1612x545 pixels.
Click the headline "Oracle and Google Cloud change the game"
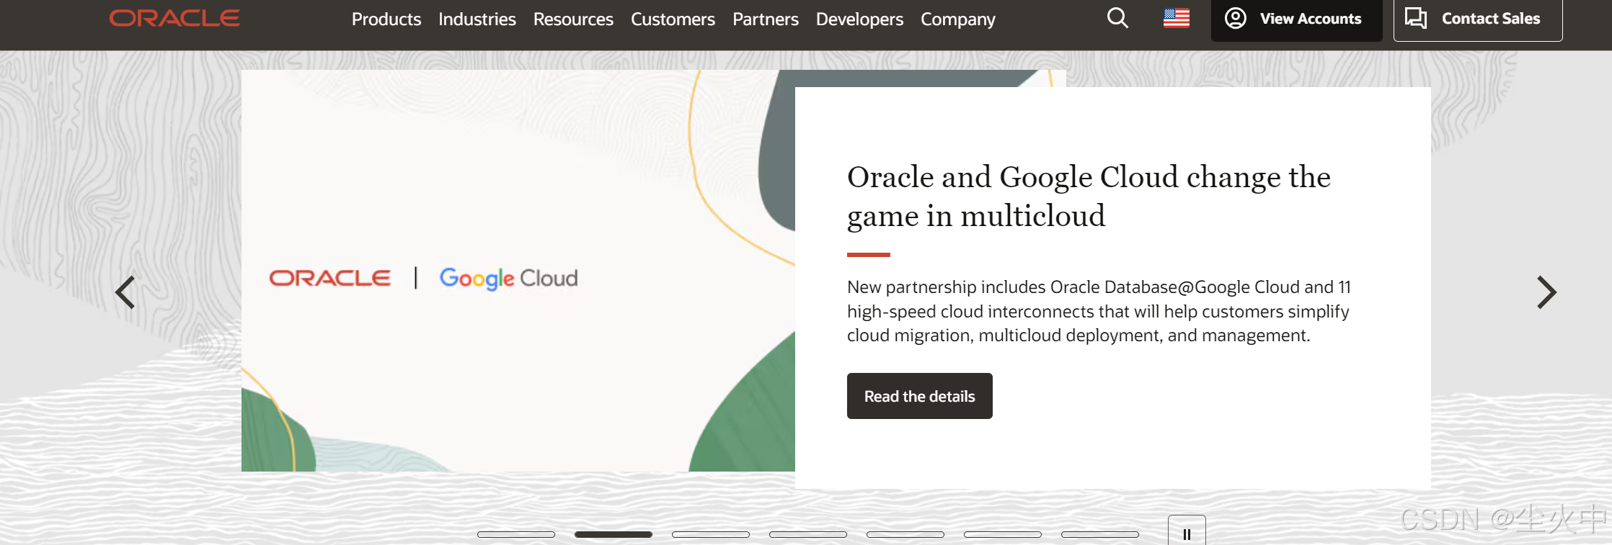pyautogui.click(x=1089, y=197)
